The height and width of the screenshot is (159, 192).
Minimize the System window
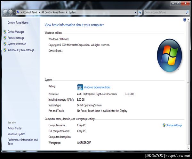pyautogui.click(x=173, y=4)
